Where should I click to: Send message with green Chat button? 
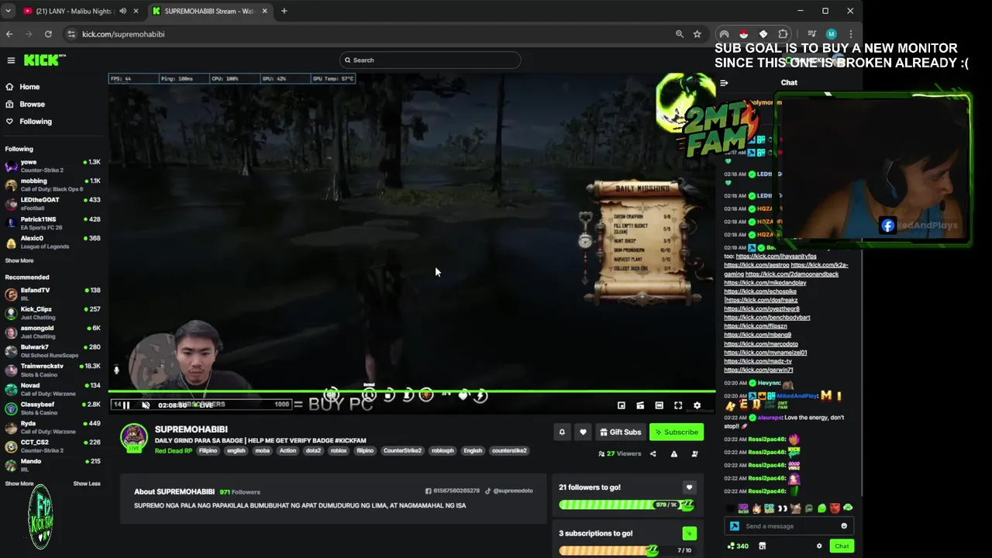click(x=841, y=546)
